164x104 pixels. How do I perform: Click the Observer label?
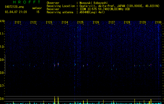[x=53, y=3]
